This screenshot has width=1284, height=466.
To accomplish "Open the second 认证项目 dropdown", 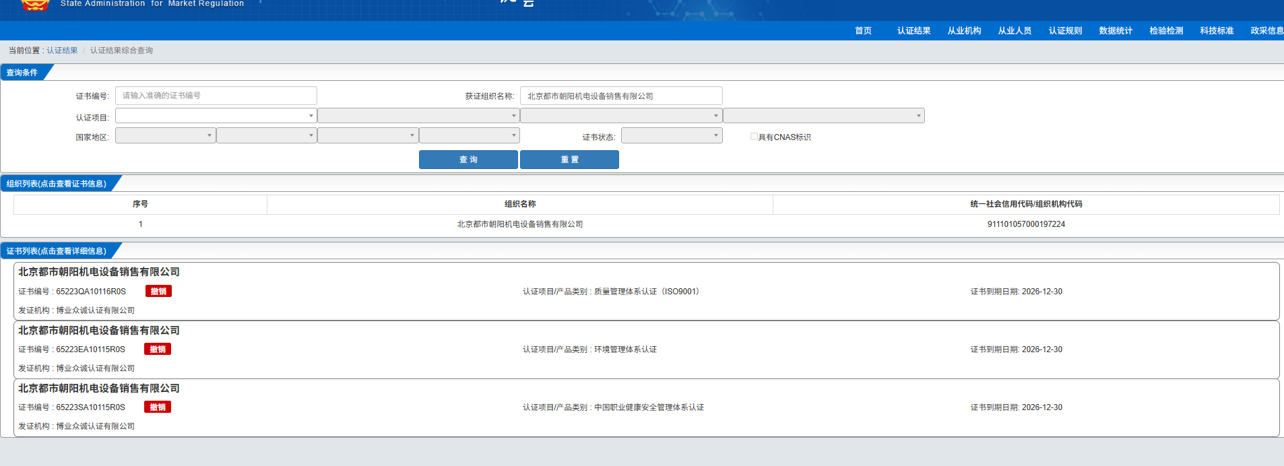I will click(x=418, y=116).
